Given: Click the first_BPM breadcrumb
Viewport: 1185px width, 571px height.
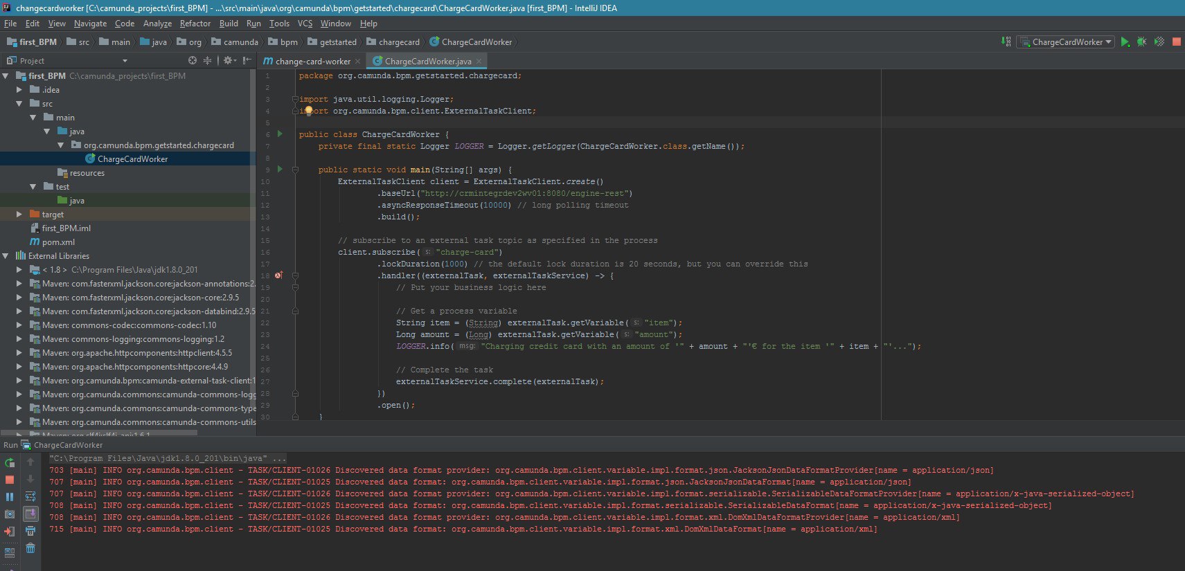Looking at the screenshot, I should click(x=32, y=42).
